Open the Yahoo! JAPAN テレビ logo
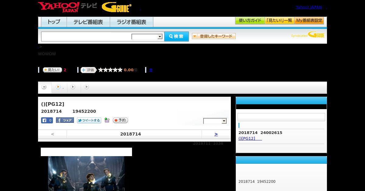This screenshot has height=191, width=365. pos(68,7)
